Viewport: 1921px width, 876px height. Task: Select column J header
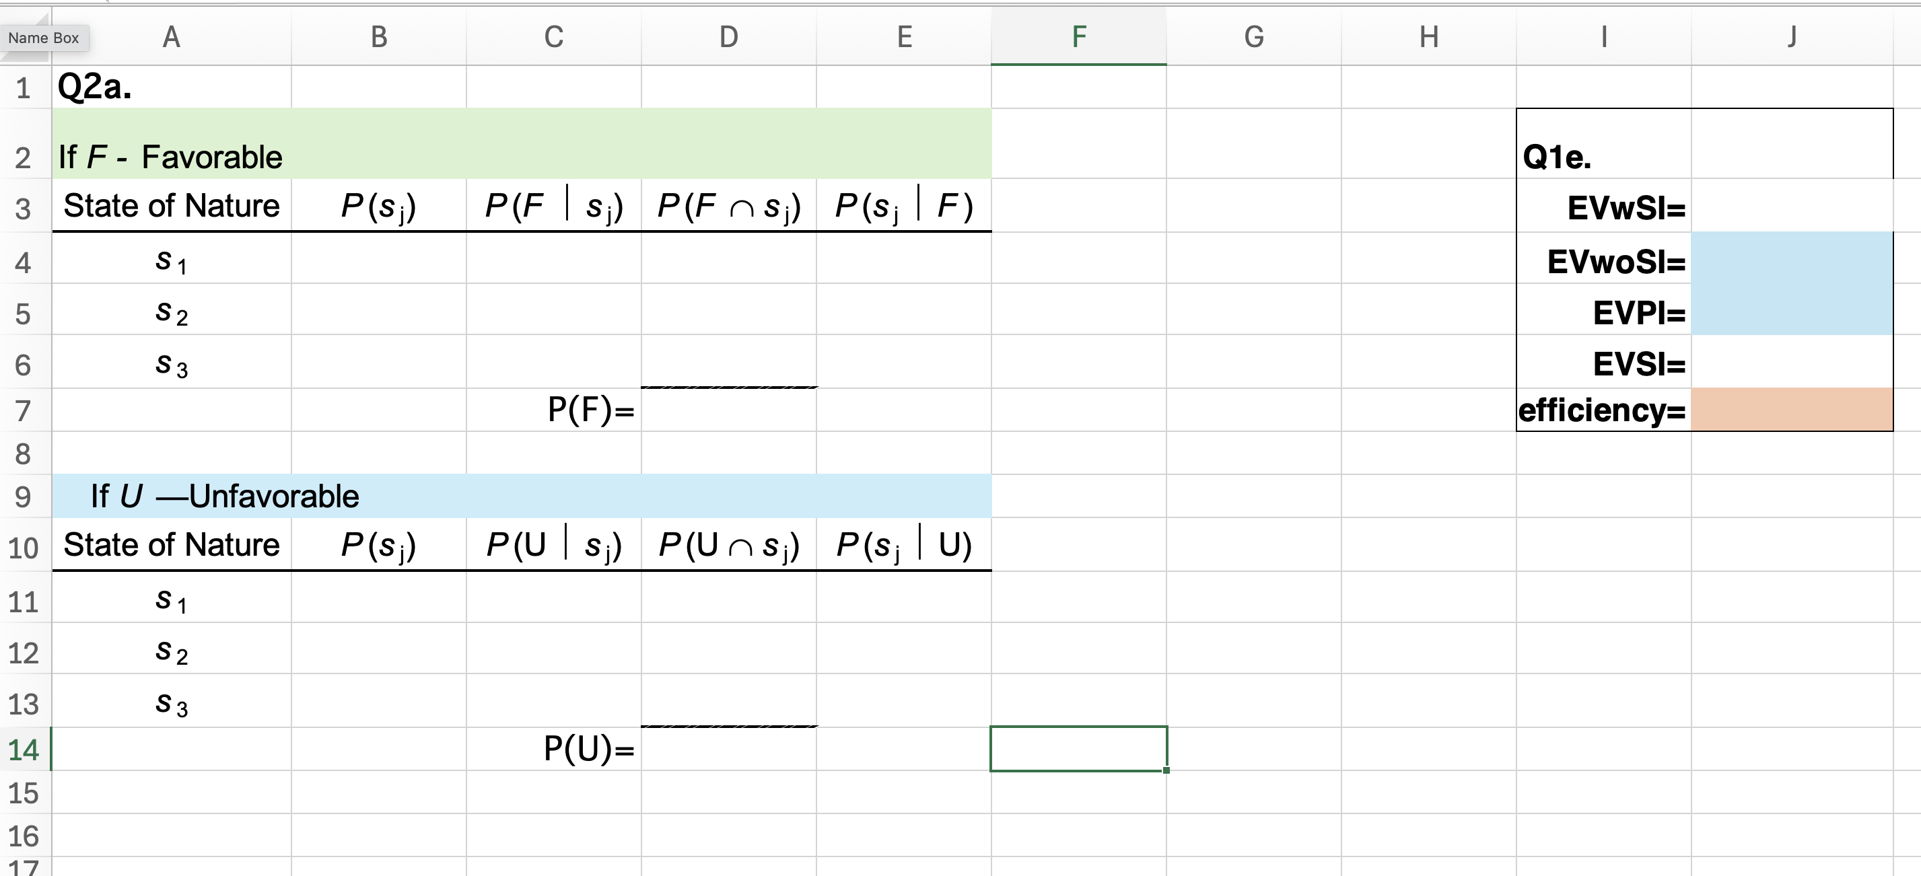point(1791,36)
